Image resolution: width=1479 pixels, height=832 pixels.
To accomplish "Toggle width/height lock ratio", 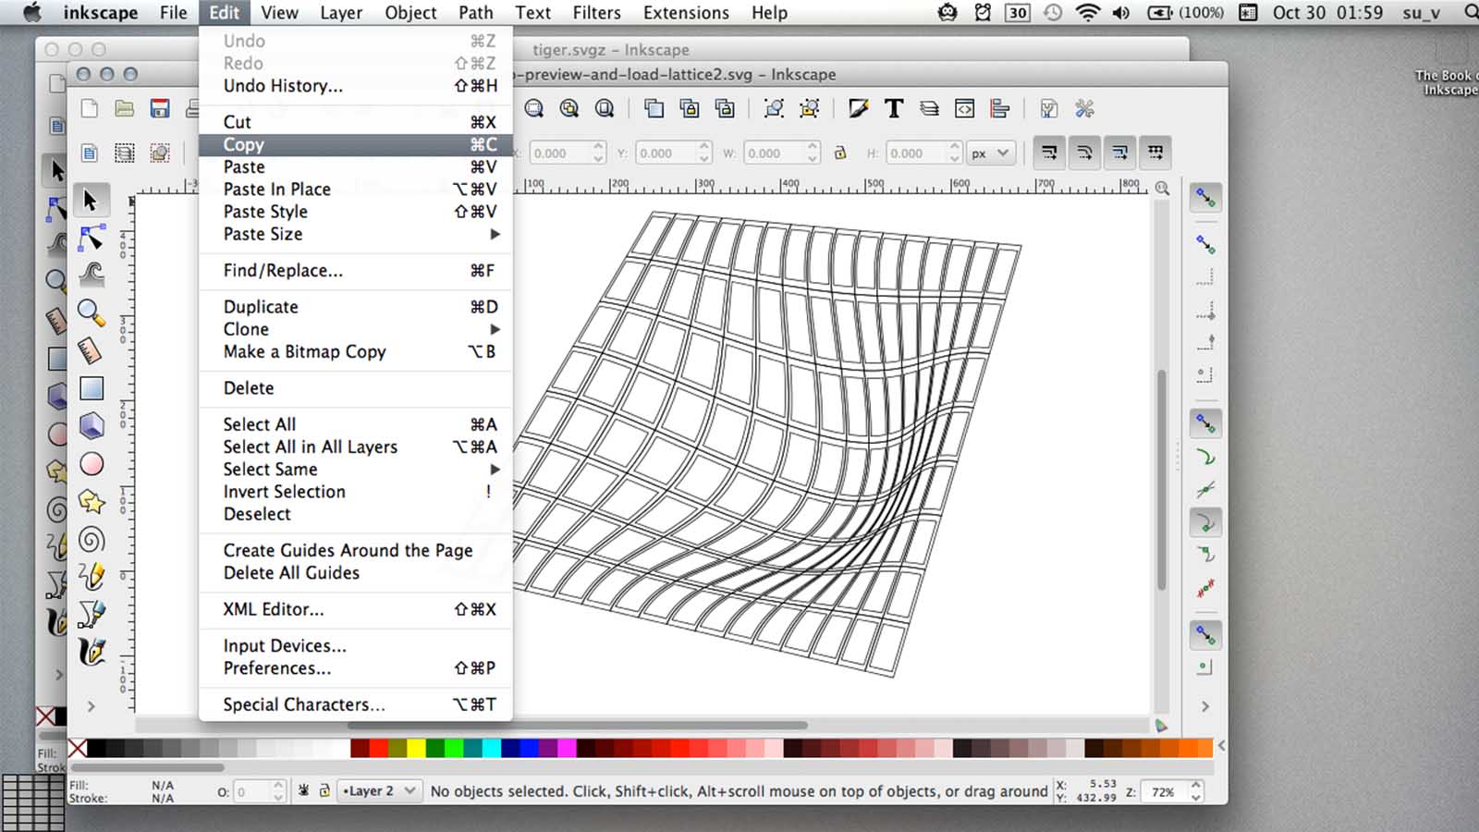I will (840, 153).
